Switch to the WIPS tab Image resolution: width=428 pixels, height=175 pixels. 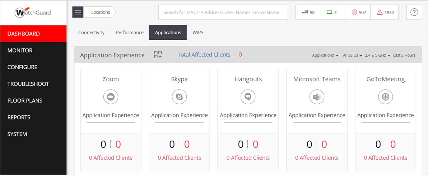coord(198,33)
